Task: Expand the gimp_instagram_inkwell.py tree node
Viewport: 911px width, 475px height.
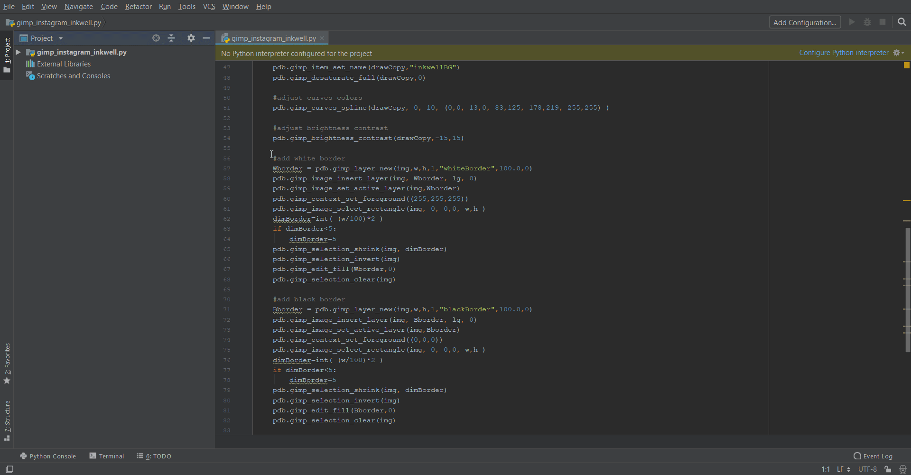Action: point(18,52)
